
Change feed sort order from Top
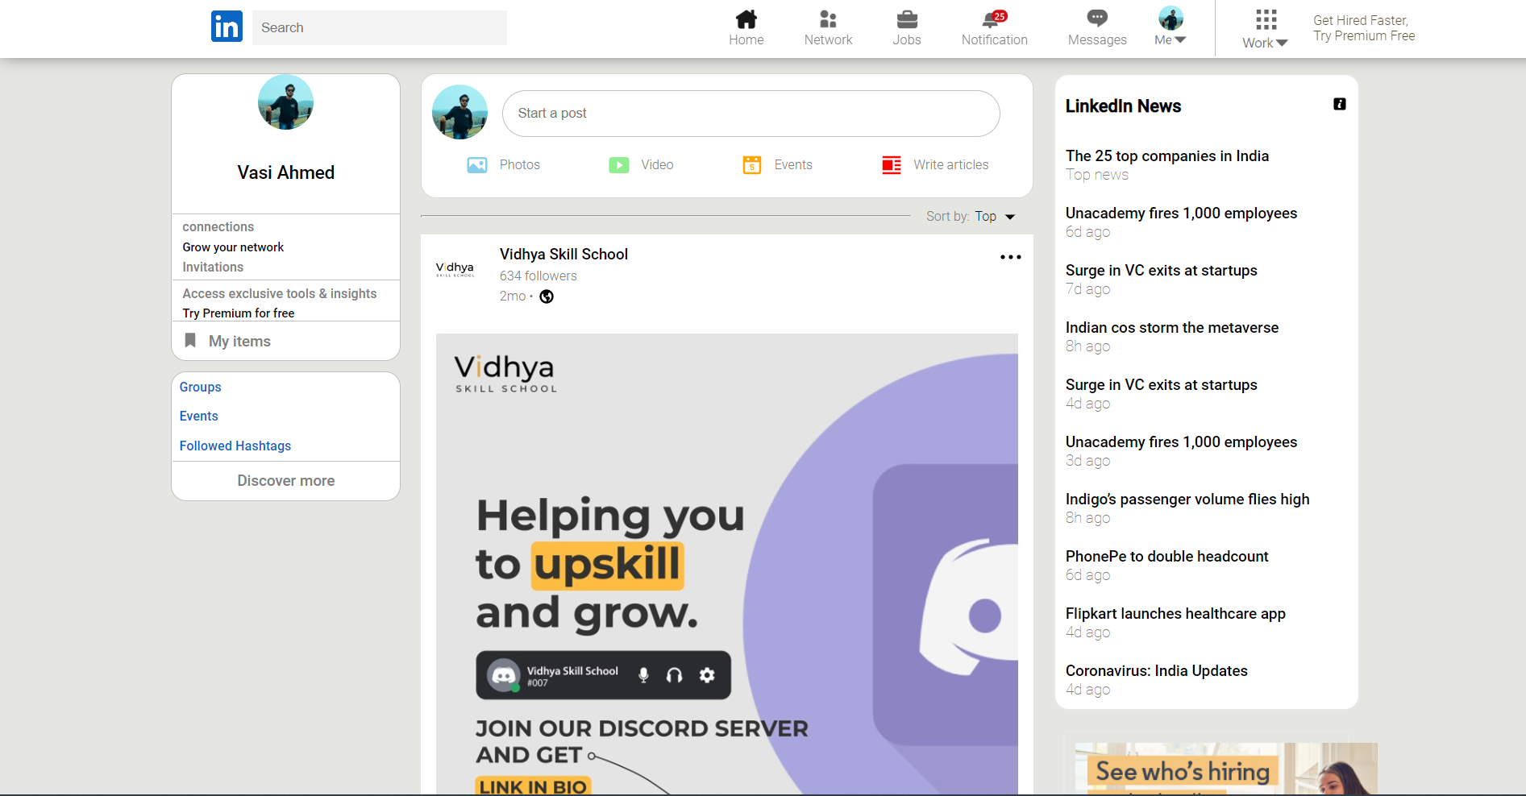point(992,216)
